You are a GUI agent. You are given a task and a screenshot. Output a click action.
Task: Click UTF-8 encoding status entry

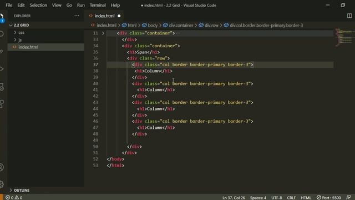pyautogui.click(x=277, y=198)
